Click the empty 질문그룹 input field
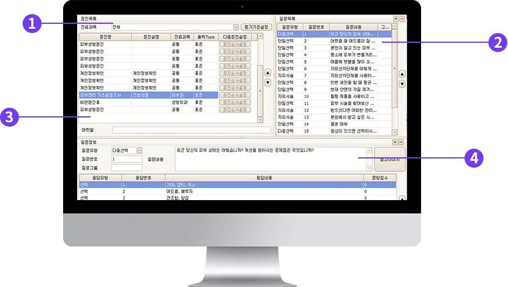Viewport: 508px width, 287px height. [x=127, y=168]
